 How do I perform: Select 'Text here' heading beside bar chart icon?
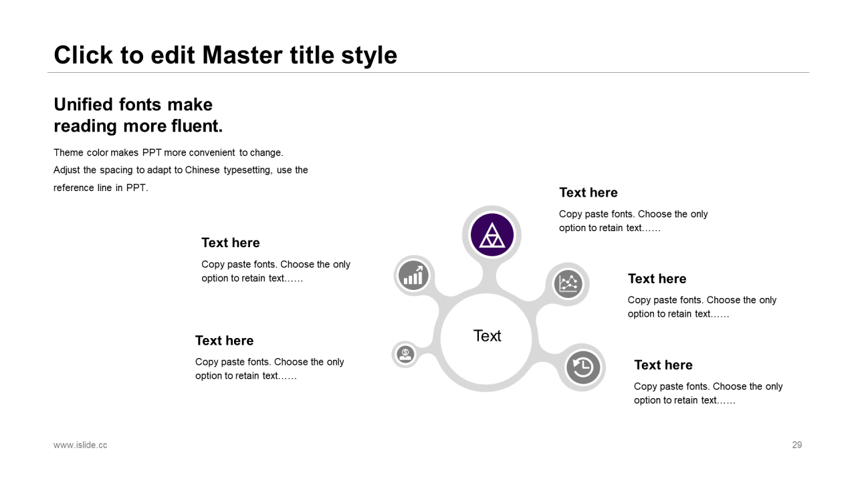231,243
